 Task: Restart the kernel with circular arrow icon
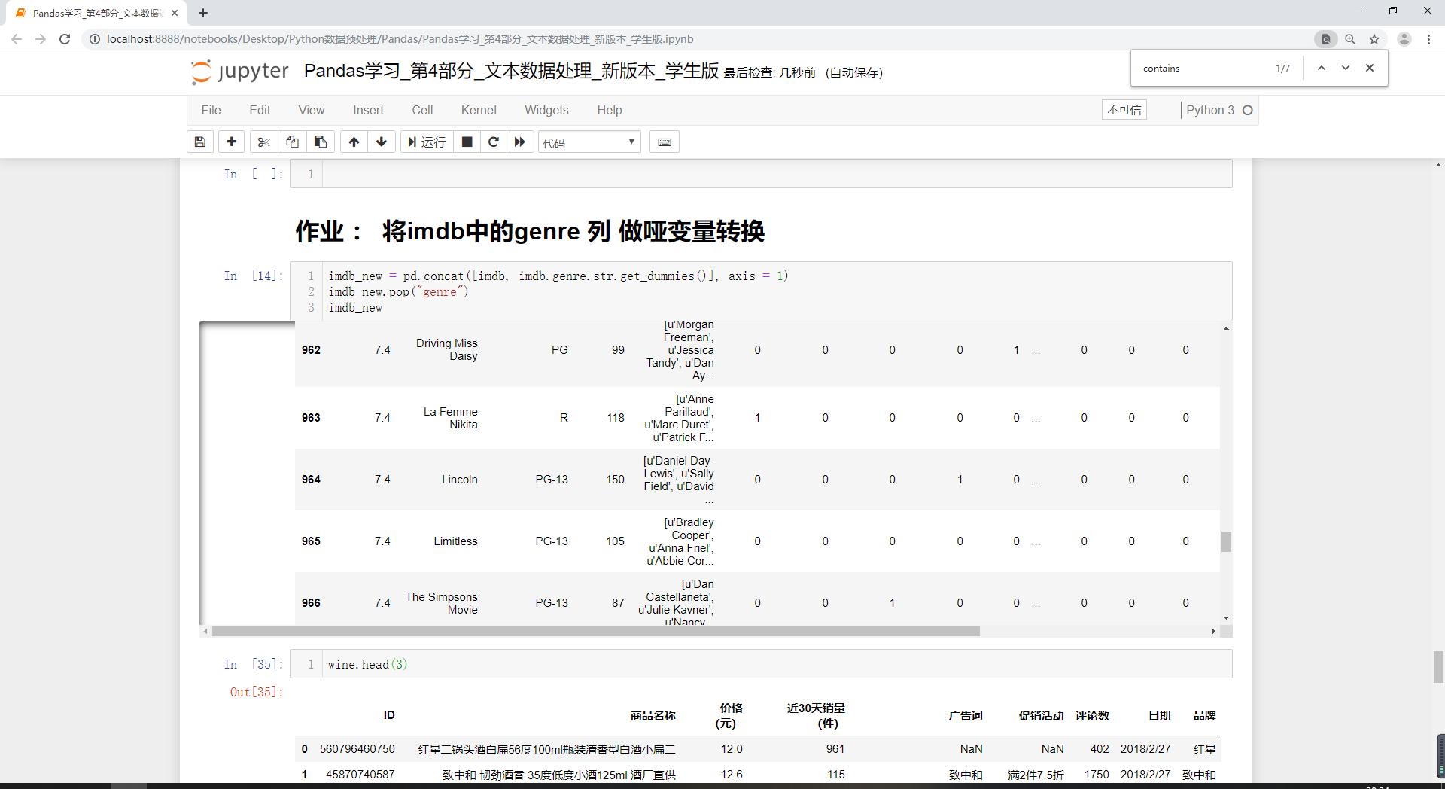[x=494, y=142]
